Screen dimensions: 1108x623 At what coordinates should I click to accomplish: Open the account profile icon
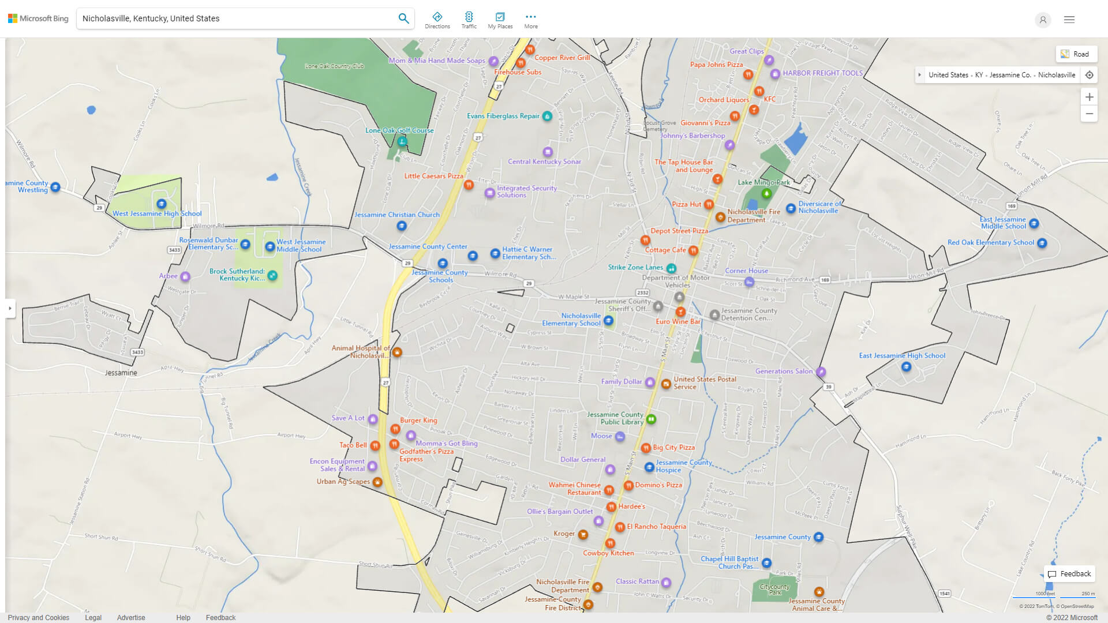tap(1043, 20)
